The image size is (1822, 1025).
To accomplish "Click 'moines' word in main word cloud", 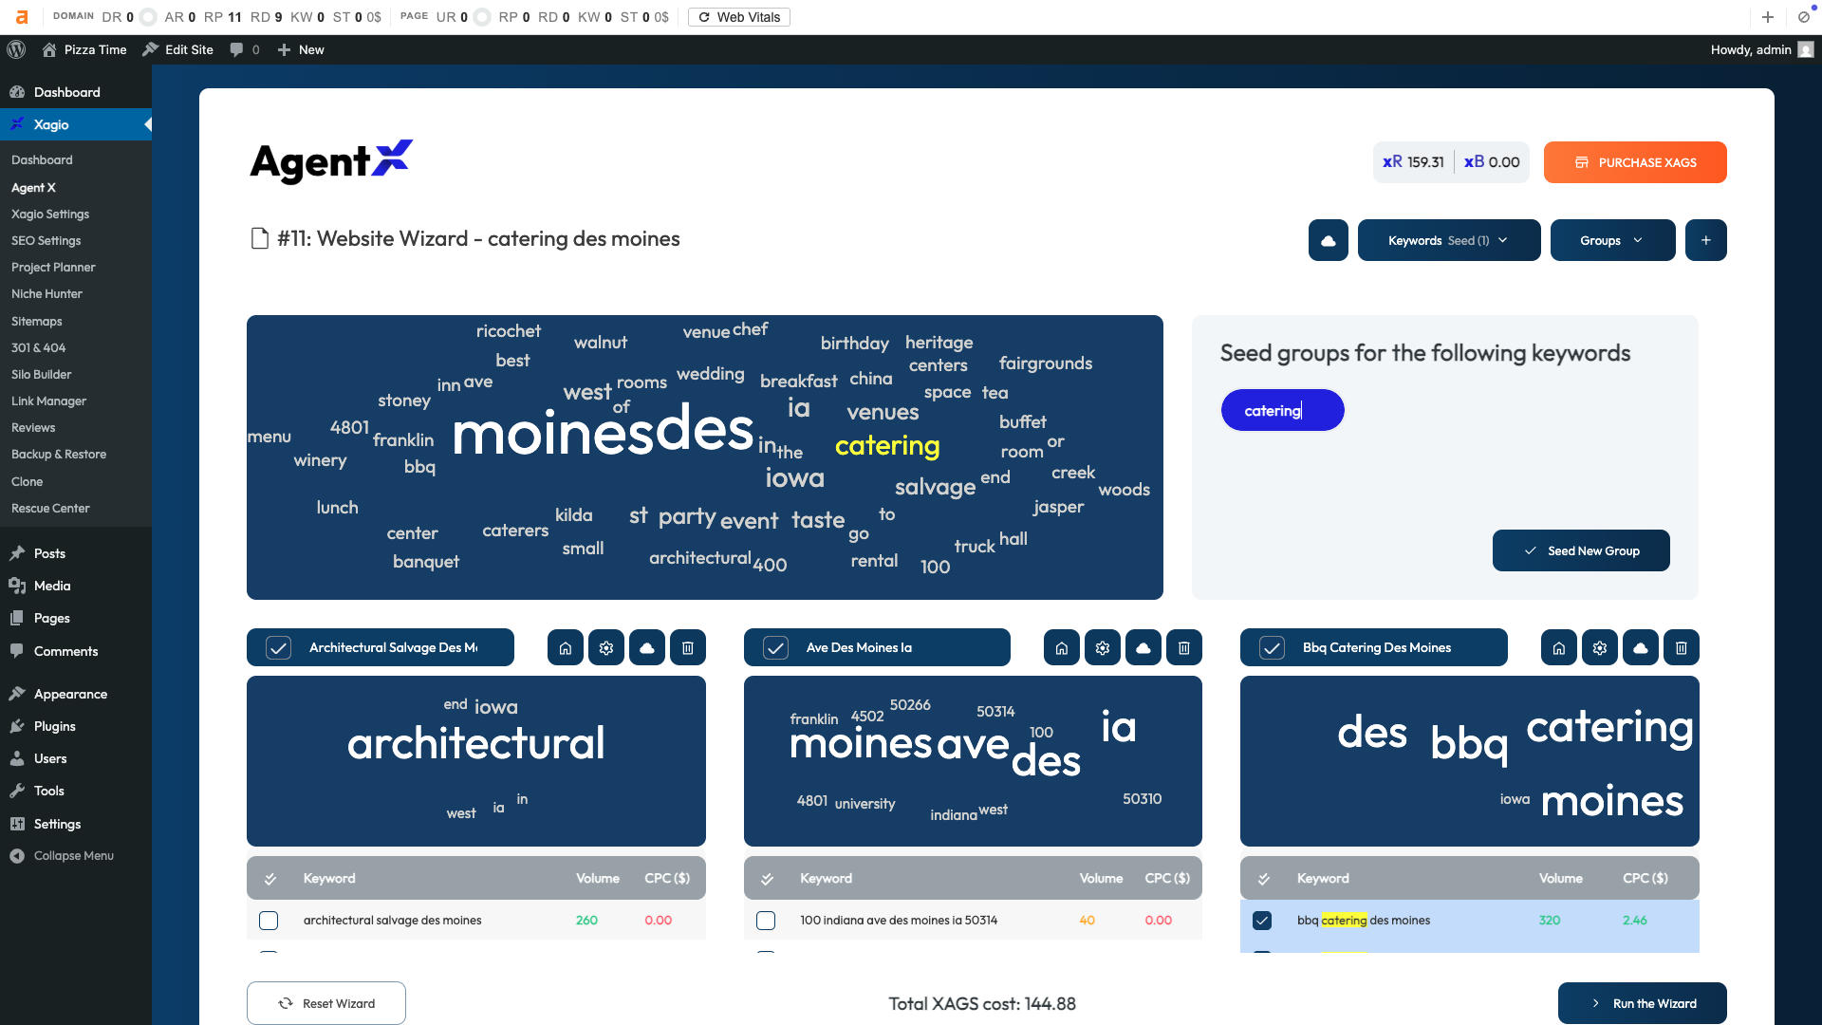I will pos(553,435).
